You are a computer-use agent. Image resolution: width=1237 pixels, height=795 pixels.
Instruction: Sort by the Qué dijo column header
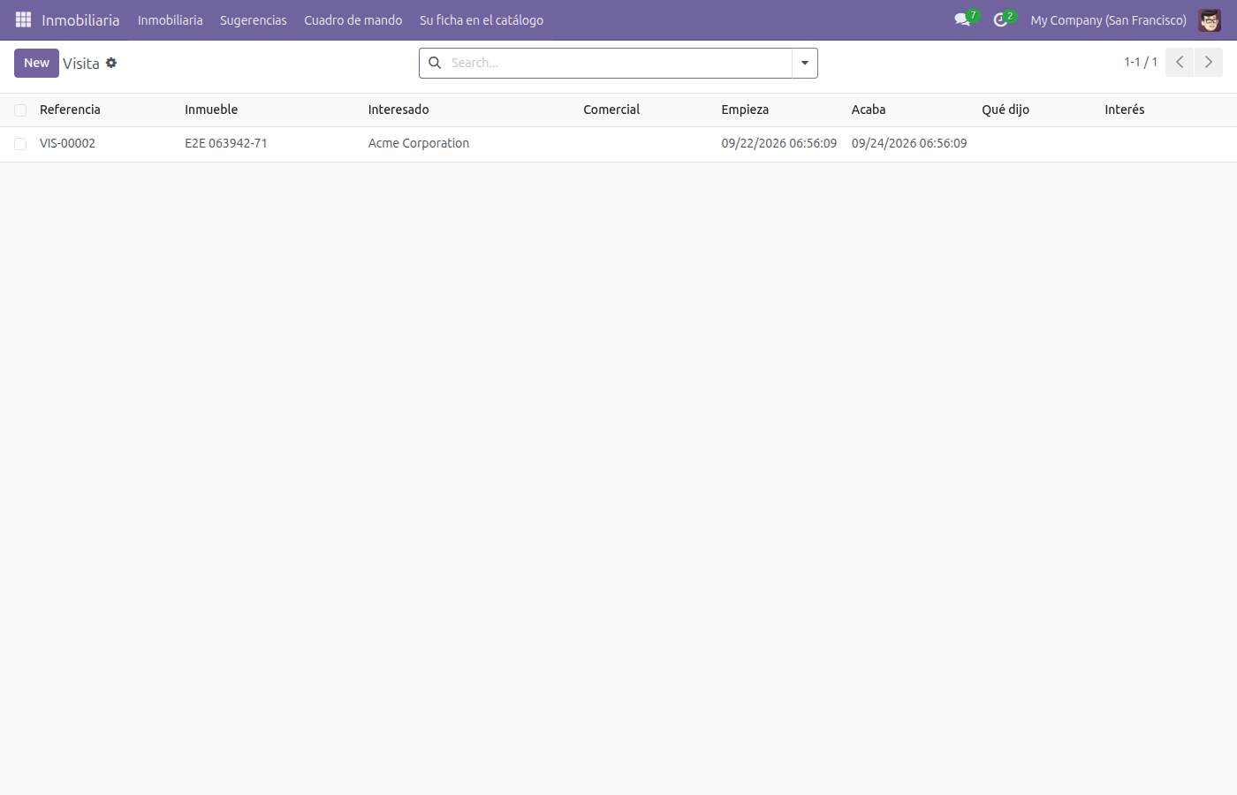click(1006, 110)
